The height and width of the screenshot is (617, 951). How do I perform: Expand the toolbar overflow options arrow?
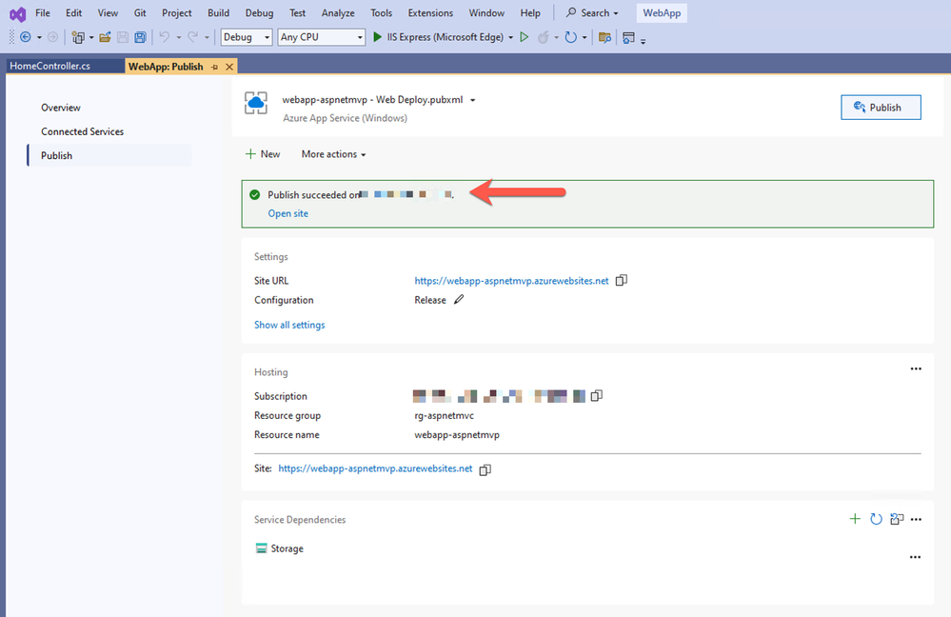pos(643,41)
